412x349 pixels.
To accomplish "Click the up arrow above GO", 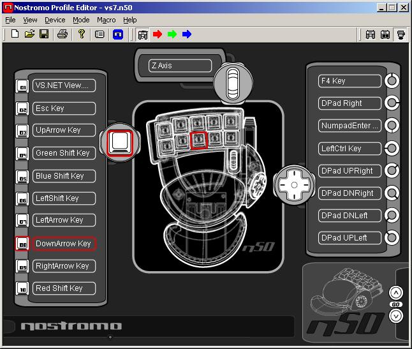I will point(395,292).
